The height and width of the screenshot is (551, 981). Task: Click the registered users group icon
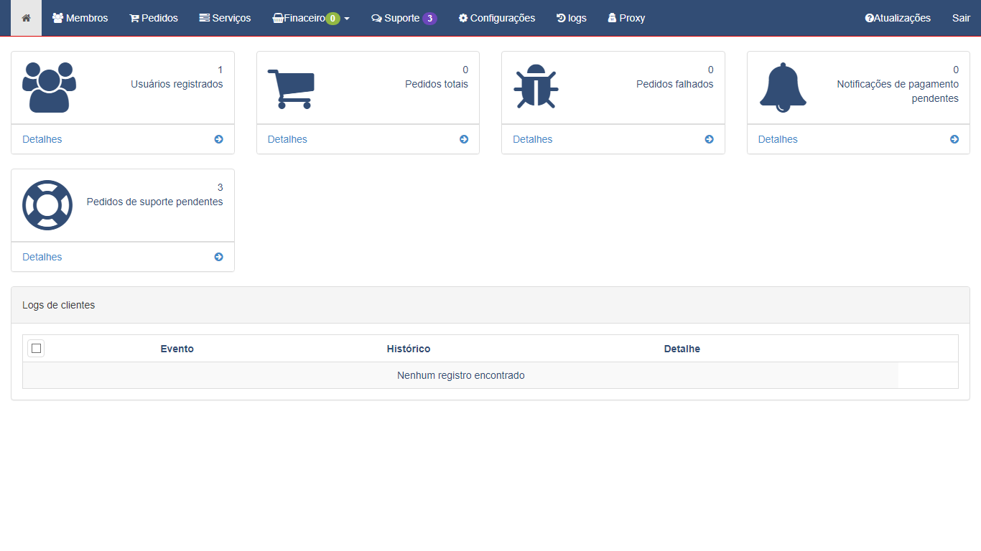pyautogui.click(x=49, y=88)
